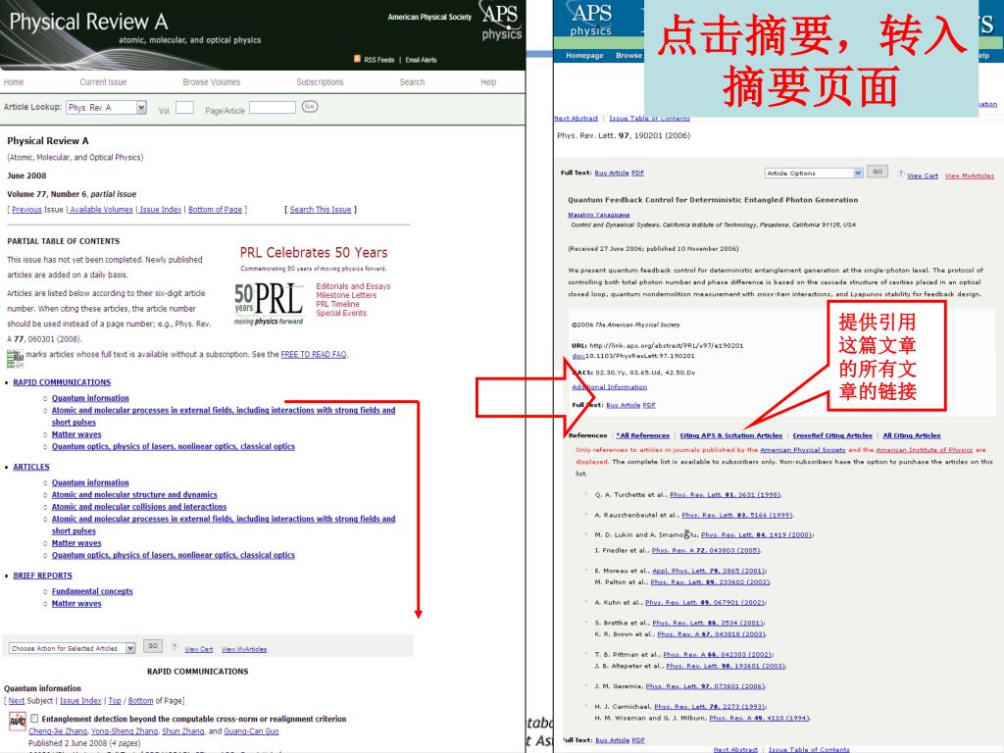Click the RAPID article icon

[18, 721]
